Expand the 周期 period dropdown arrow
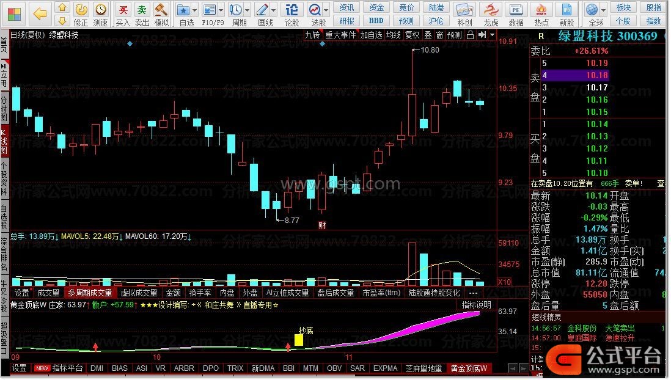Screen dimensions: 671x380 point(248,10)
